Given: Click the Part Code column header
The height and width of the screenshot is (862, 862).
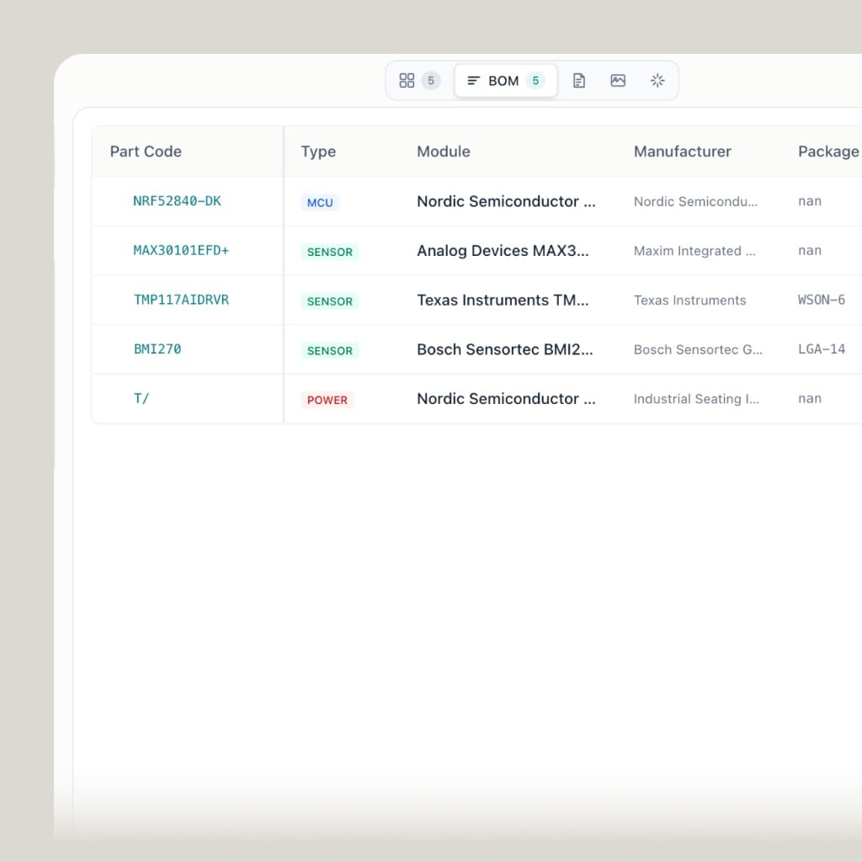Looking at the screenshot, I should click(x=146, y=152).
